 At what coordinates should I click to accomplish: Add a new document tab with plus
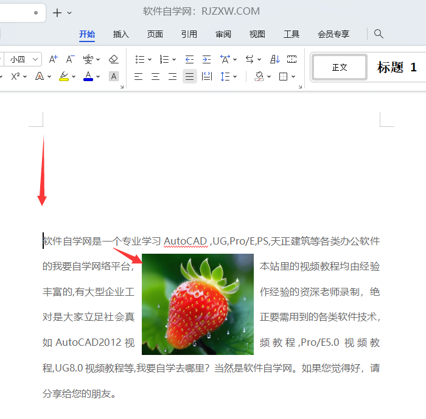(57, 13)
